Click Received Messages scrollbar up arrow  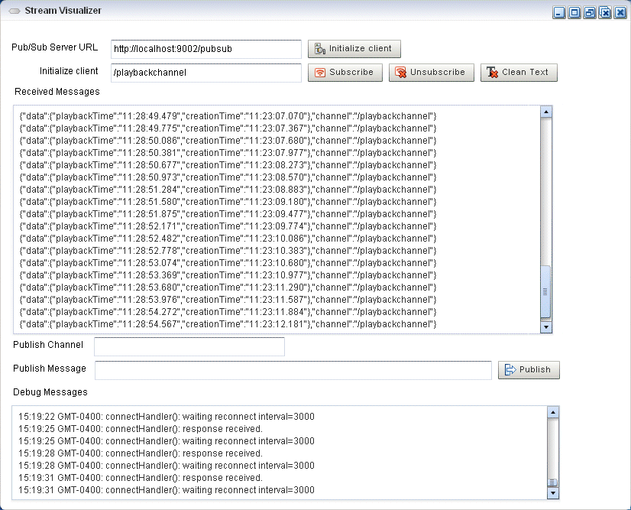[x=545, y=112]
